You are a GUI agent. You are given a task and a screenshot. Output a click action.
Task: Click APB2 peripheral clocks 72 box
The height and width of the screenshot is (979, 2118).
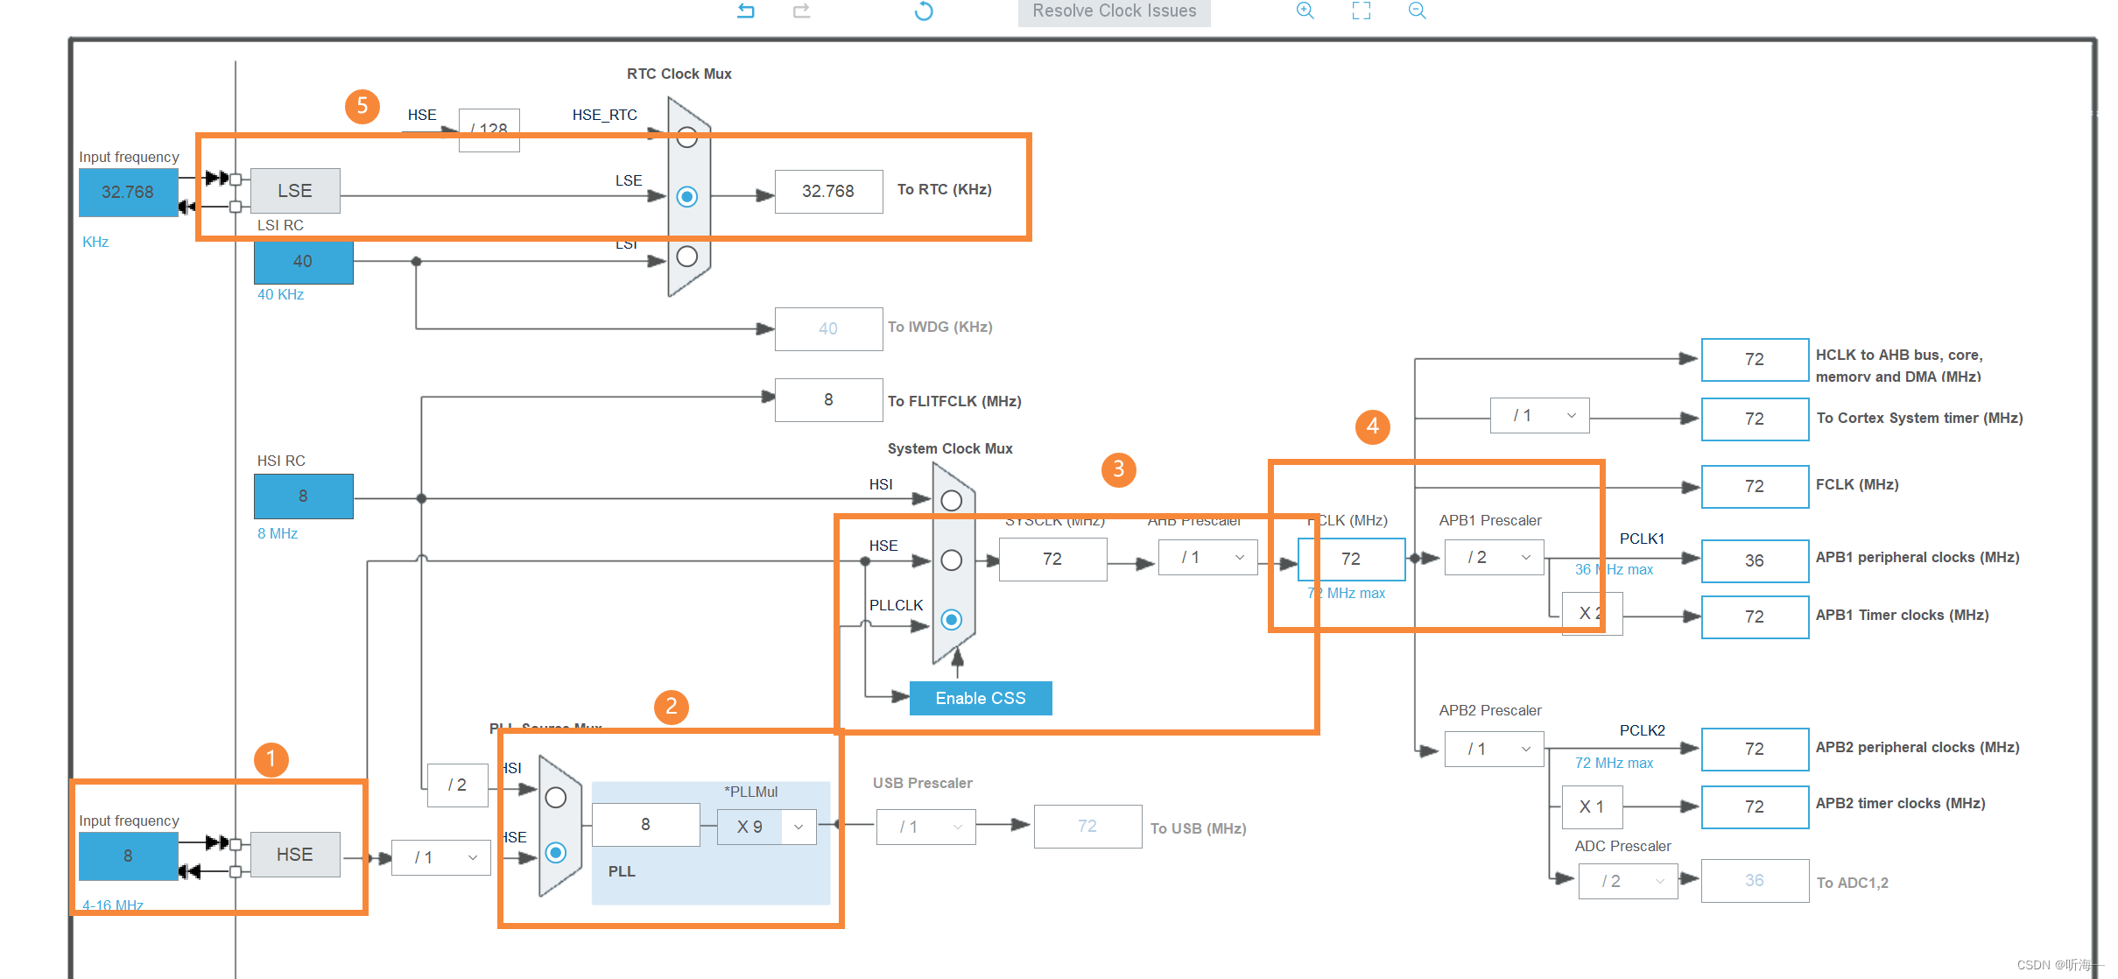click(x=1755, y=749)
